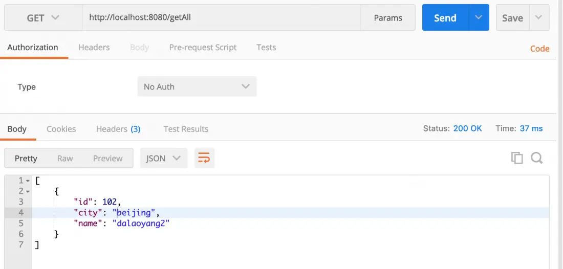Collapse the JSON array at line 1
The image size is (563, 269).
pyautogui.click(x=28, y=181)
